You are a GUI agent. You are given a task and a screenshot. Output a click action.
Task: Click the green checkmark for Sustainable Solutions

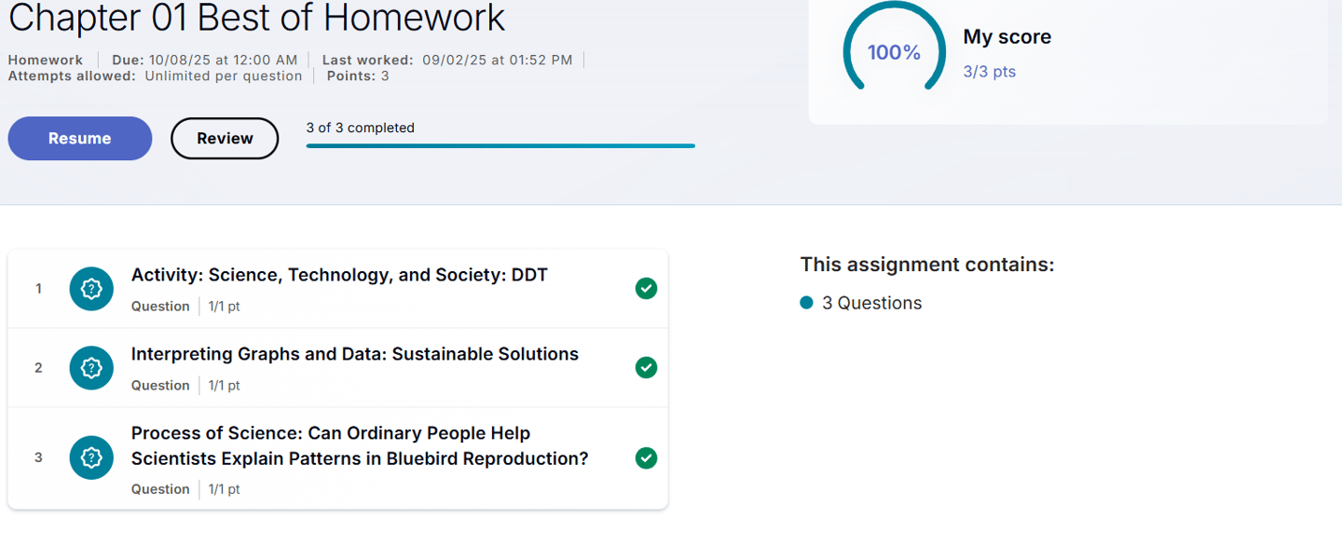point(646,368)
